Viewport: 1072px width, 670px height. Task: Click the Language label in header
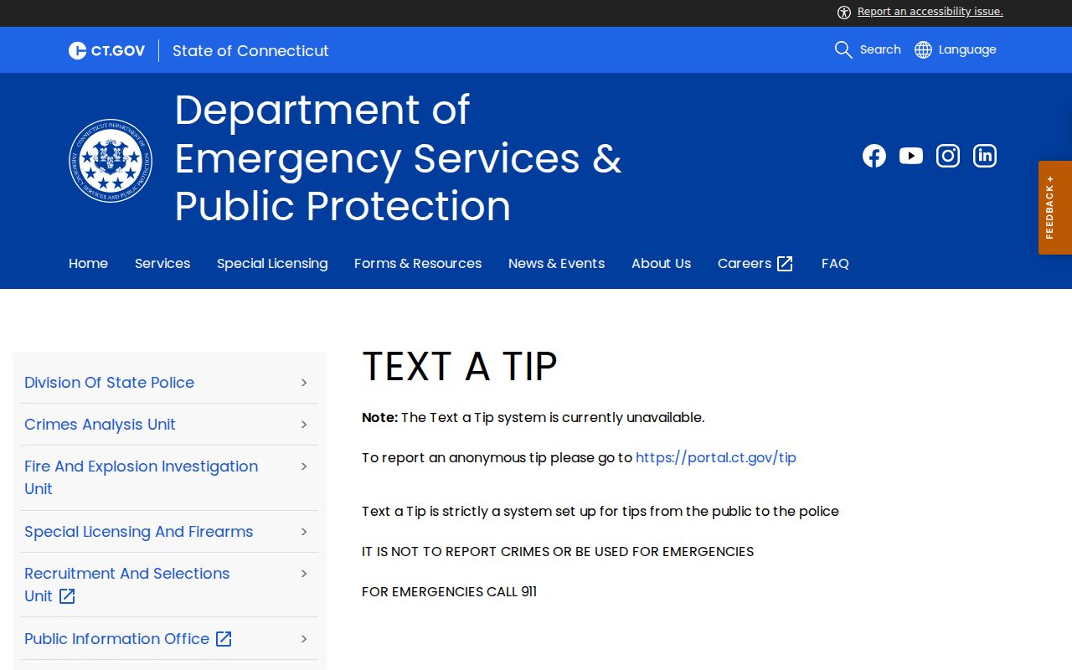(967, 49)
